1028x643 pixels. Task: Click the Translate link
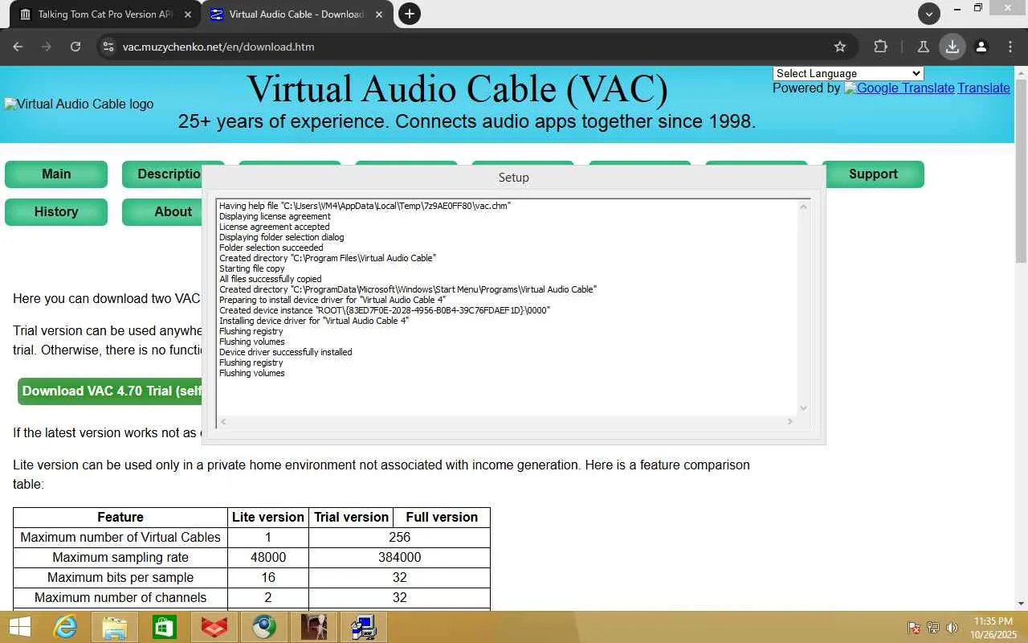[984, 88]
